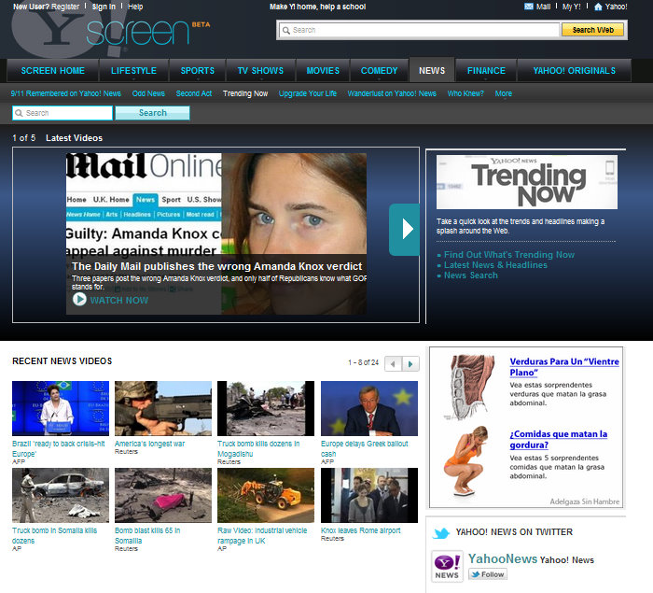Advance to the next featured video with the arrow
Viewport: 653px width, 593px height.
tap(404, 230)
